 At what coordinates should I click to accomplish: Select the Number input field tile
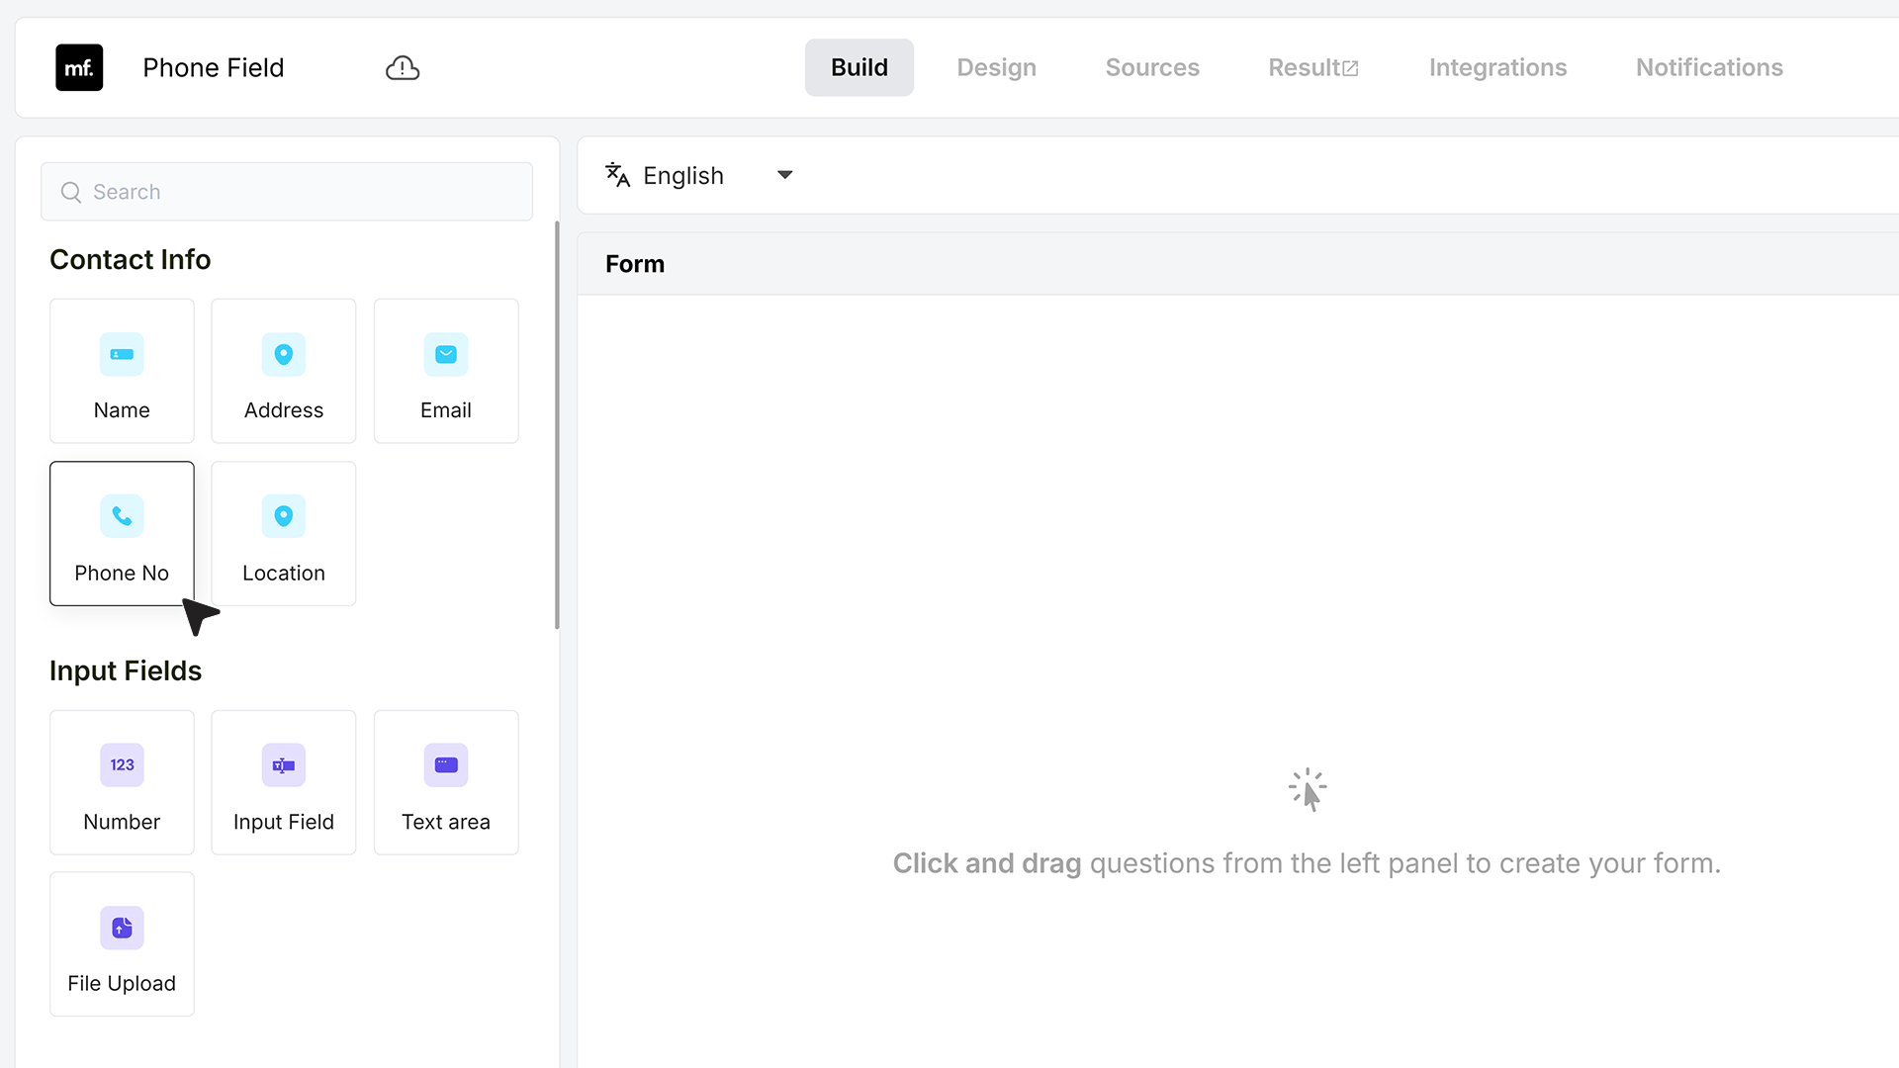pos(122,782)
